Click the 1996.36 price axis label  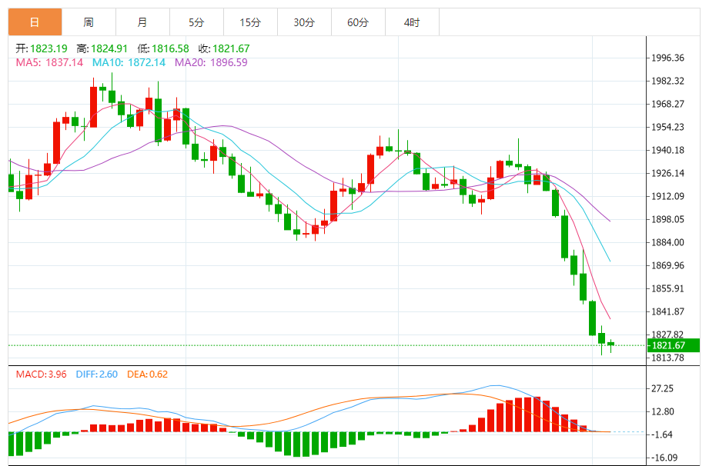[x=667, y=58]
